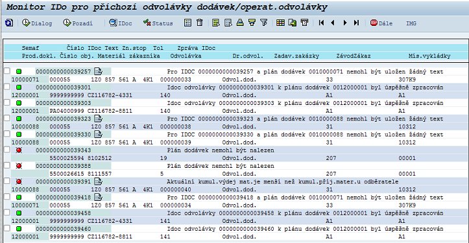Click the 'Mís.vykládky' column header
469x243 pixels.
point(429,56)
